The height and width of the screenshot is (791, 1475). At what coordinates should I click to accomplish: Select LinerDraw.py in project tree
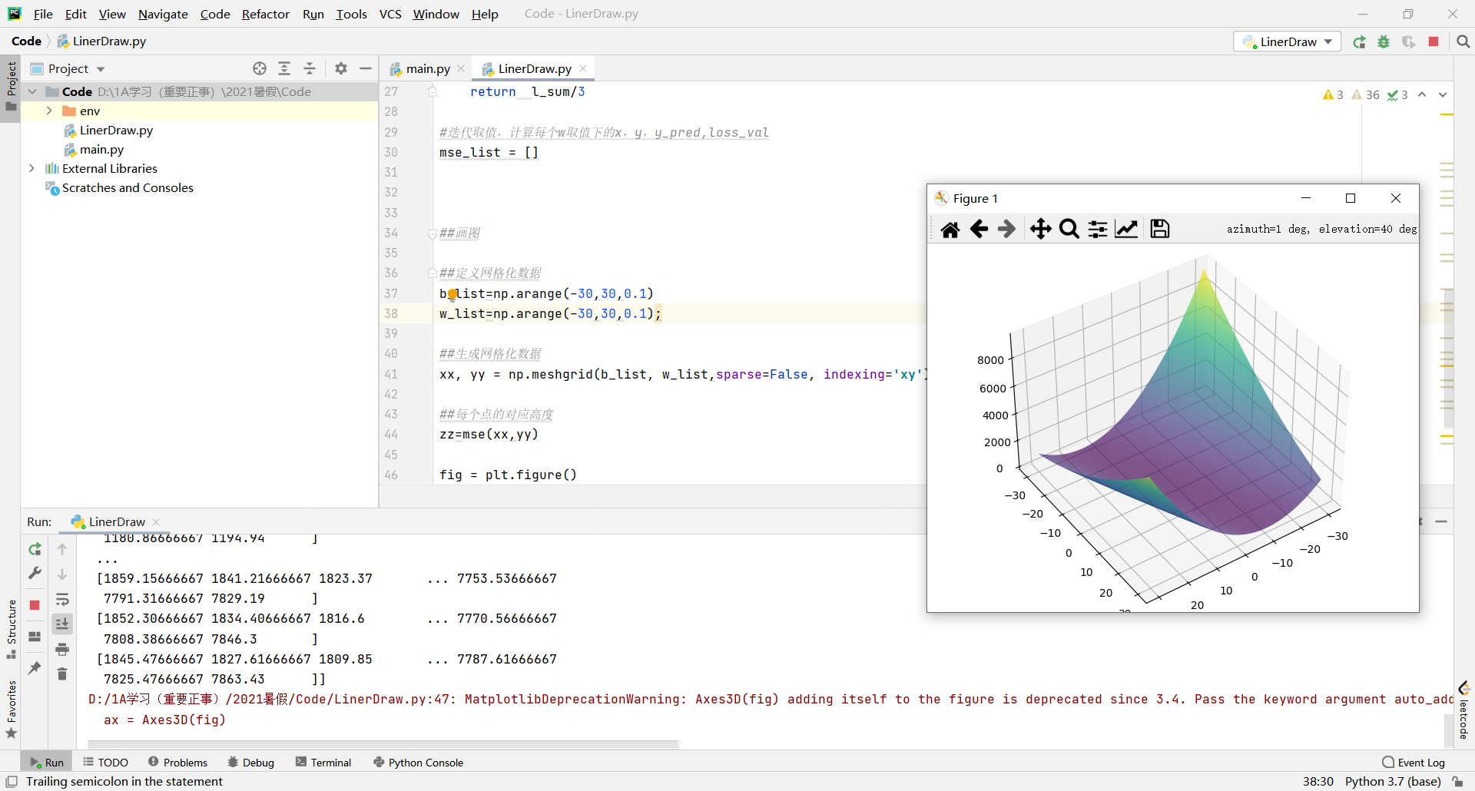pyautogui.click(x=116, y=130)
